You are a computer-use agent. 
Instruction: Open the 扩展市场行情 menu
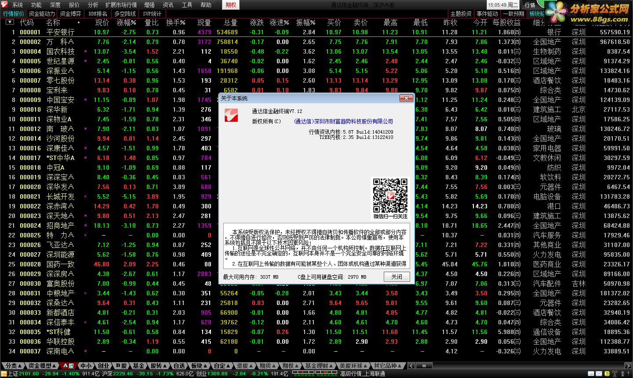(x=121, y=5)
